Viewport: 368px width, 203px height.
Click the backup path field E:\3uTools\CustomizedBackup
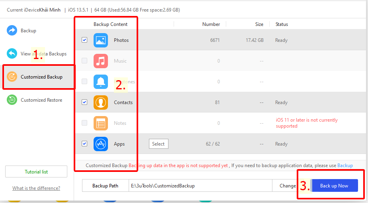click(x=200, y=185)
